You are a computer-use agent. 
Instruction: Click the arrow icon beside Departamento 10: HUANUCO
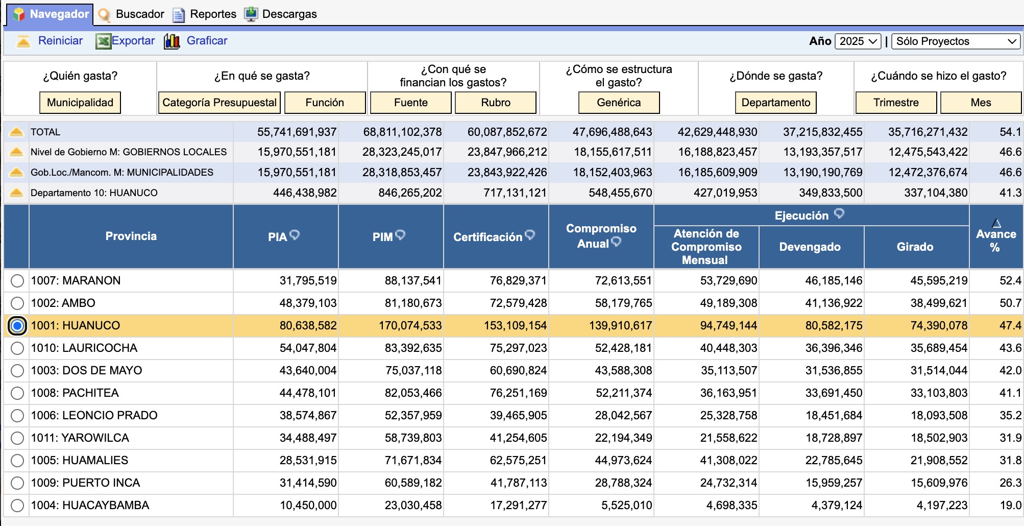pyautogui.click(x=16, y=193)
